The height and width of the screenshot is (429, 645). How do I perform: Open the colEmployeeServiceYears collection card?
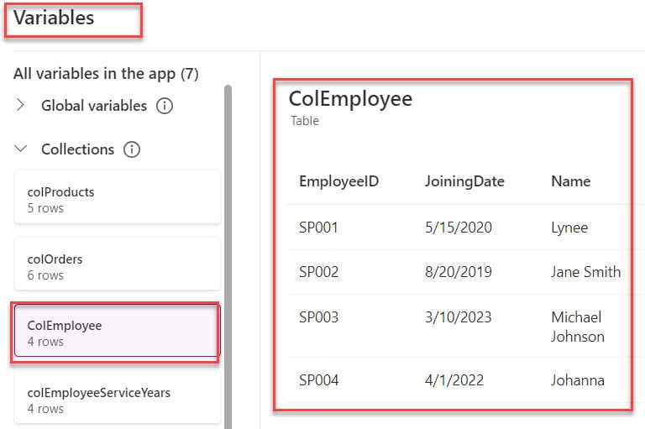(x=118, y=398)
